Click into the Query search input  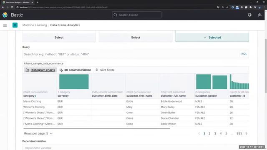coord(131,54)
